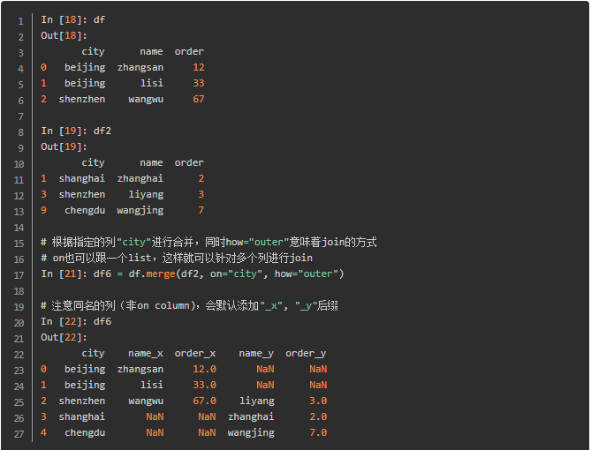Screen dimensions: 591x450
Task: Click the on="city" argument in merge call
Action: [237, 274]
